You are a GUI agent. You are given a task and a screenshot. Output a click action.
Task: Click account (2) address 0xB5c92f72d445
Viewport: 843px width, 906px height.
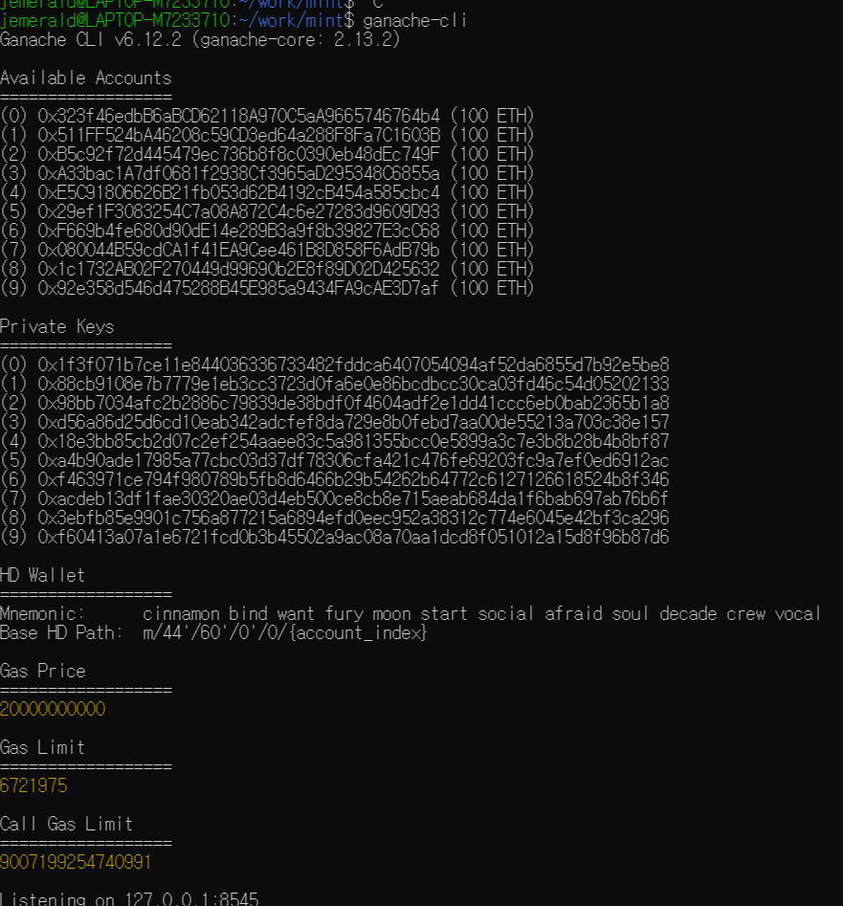pos(238,154)
